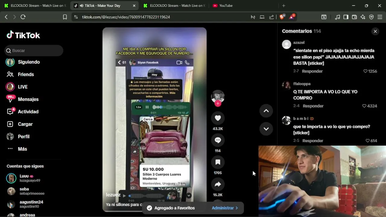The image size is (386, 217).
Task: Open the Brave VPN shield icon
Action: tap(371, 17)
